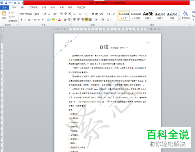Switch to the 引用 (References) tab
The image size is (195, 152).
coord(44,7)
